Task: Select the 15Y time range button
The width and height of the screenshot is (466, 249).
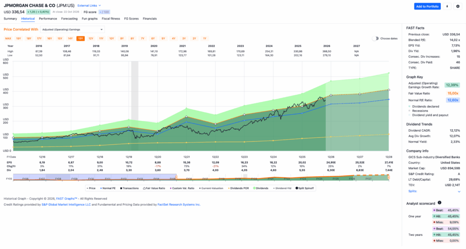Action: 60,39
